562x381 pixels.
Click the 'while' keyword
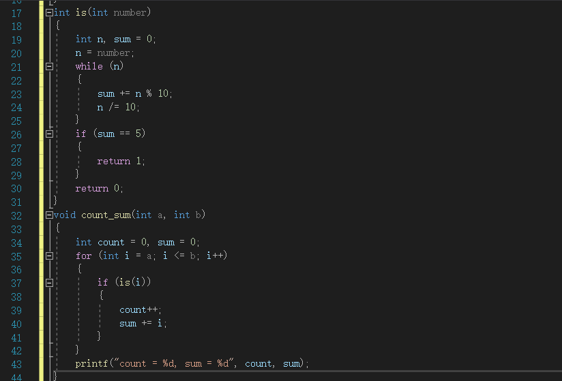(x=89, y=66)
